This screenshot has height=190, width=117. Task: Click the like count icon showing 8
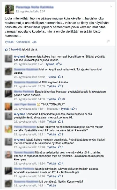click(x=60, y=121)
